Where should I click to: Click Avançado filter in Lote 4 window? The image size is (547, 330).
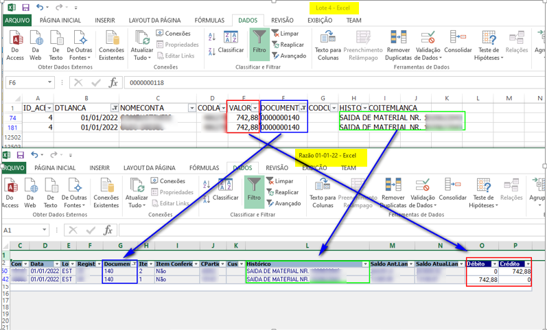pyautogui.click(x=289, y=56)
